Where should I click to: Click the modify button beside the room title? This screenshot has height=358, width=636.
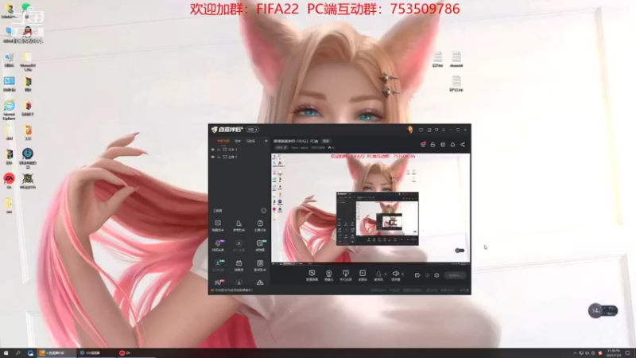click(x=326, y=141)
